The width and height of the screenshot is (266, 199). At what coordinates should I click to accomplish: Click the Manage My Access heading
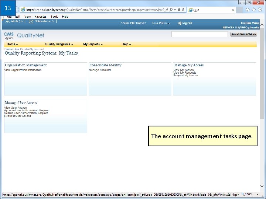click(x=189, y=65)
